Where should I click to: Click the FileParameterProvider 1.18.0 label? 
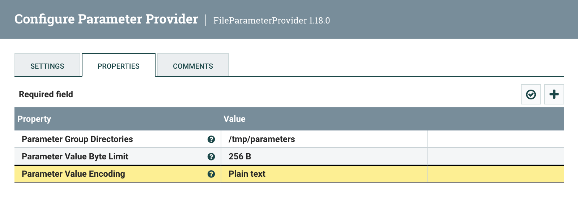[272, 21]
